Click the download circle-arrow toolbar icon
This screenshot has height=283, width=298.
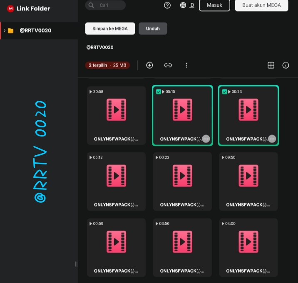149,65
